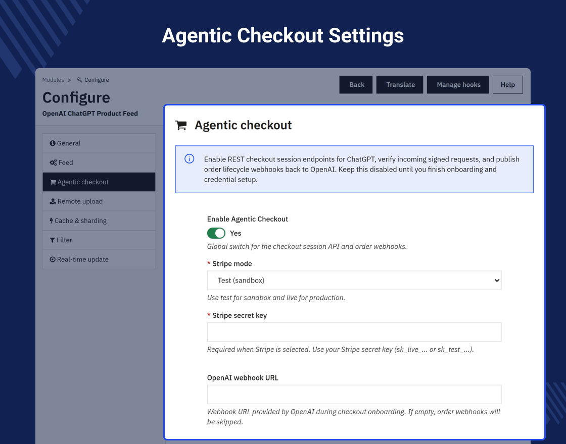
Task: Click the Stripe mode field label
Action: point(232,264)
